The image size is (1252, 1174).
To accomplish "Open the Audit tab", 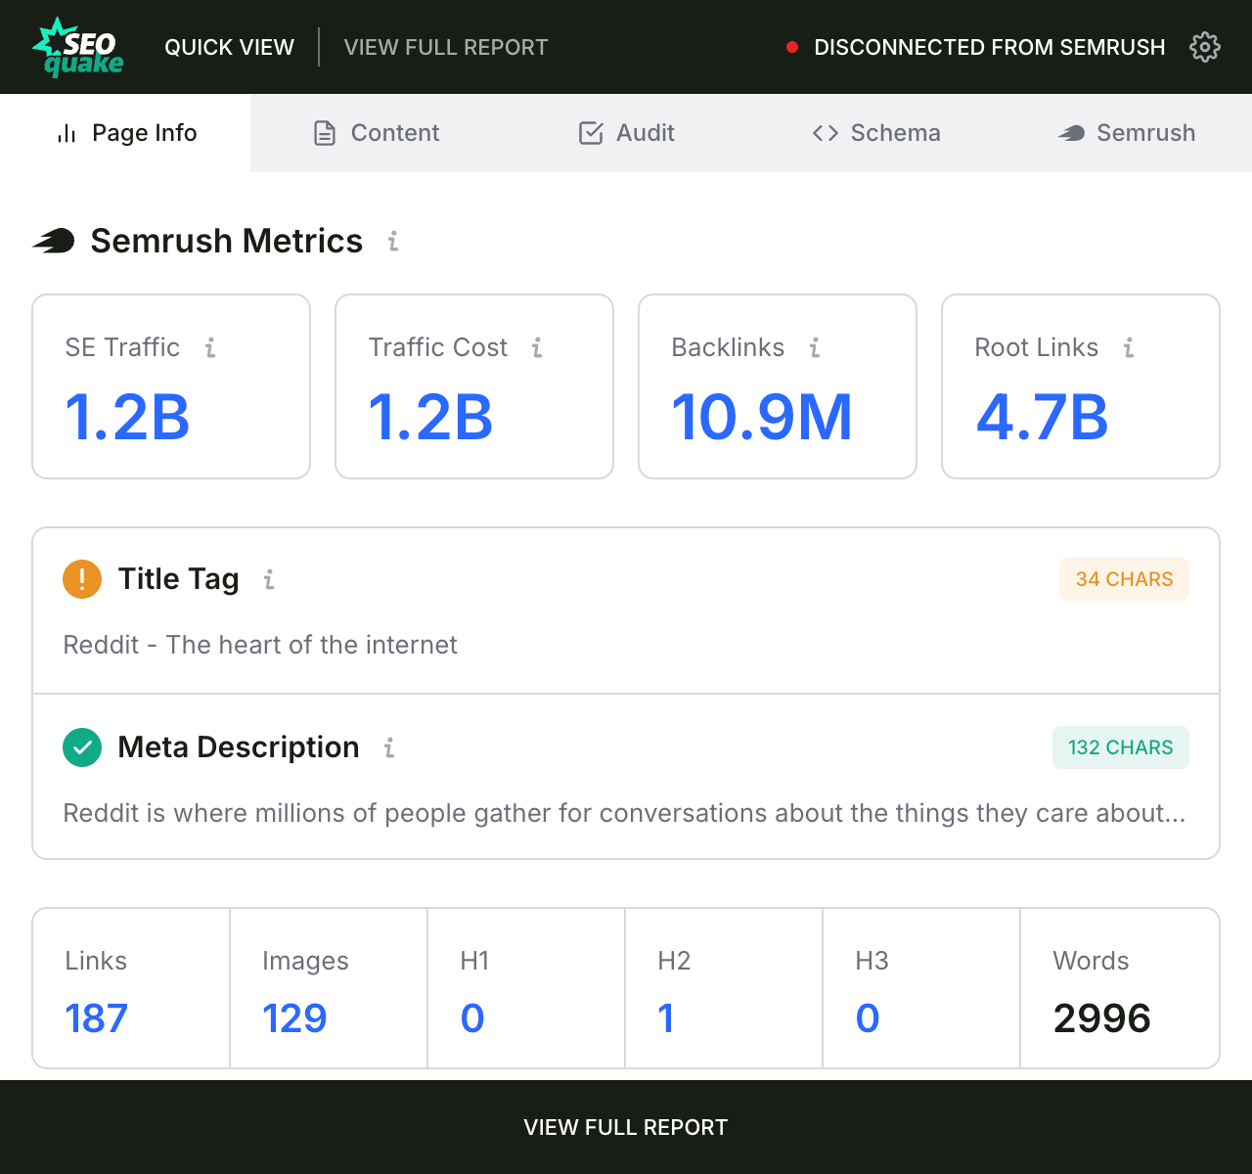I will 626,133.
